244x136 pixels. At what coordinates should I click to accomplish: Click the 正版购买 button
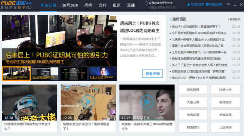225,127
